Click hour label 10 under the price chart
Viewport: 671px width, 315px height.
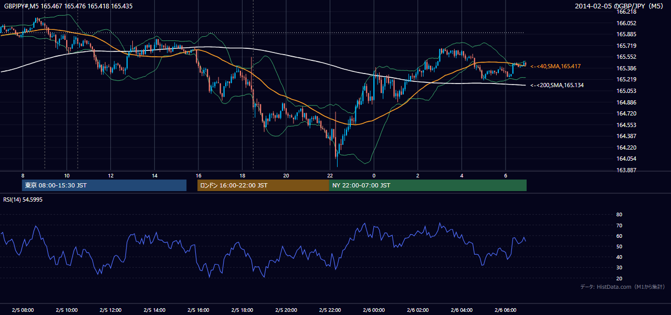(67, 175)
